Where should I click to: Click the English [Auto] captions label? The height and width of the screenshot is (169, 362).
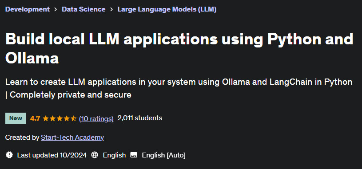[x=164, y=155]
